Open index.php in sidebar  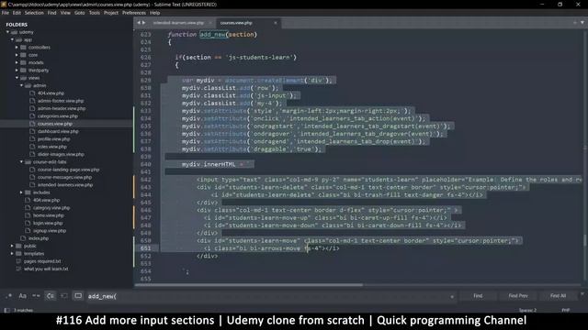[39, 238]
